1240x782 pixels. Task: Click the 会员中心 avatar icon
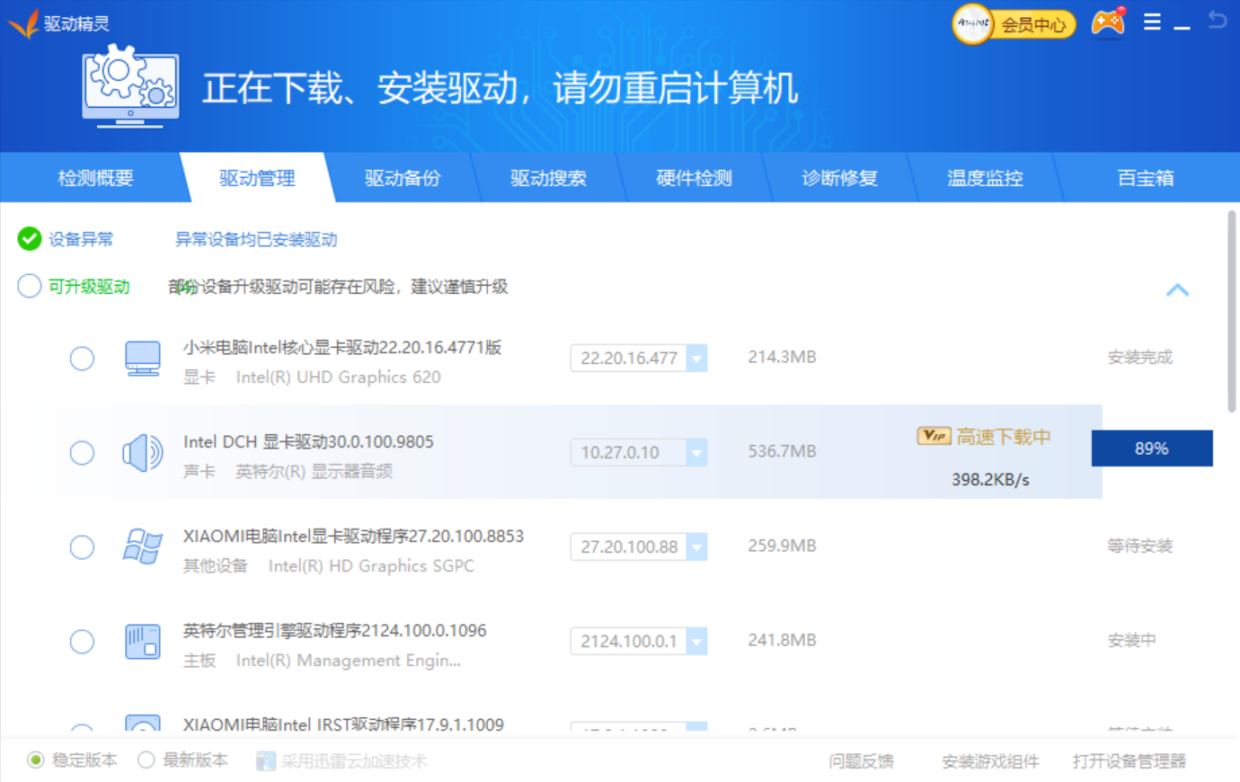tap(972, 23)
